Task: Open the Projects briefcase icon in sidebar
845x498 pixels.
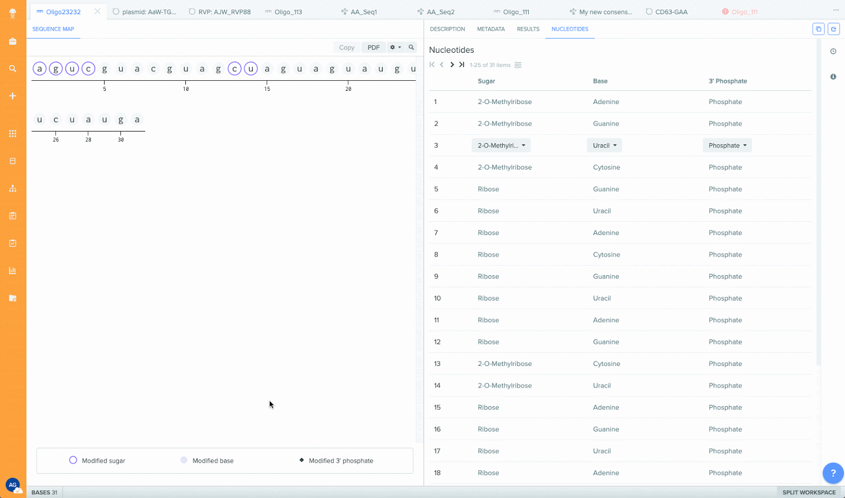Action: click(13, 41)
